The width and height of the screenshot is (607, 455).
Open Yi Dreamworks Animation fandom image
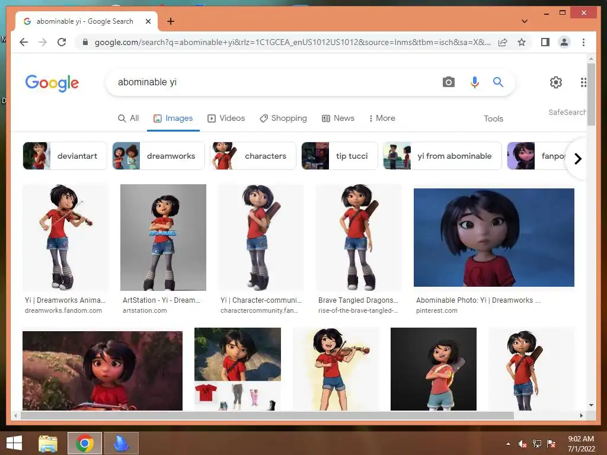(65, 238)
